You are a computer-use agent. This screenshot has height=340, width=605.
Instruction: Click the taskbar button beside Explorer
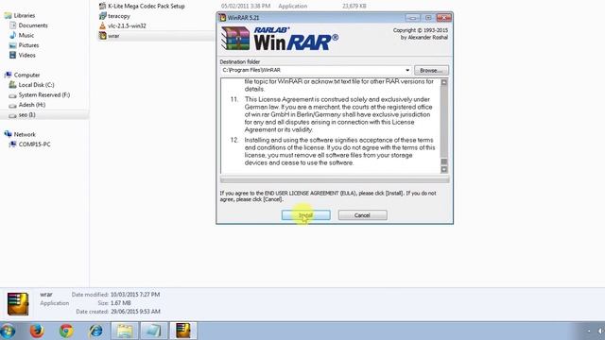coord(153,331)
